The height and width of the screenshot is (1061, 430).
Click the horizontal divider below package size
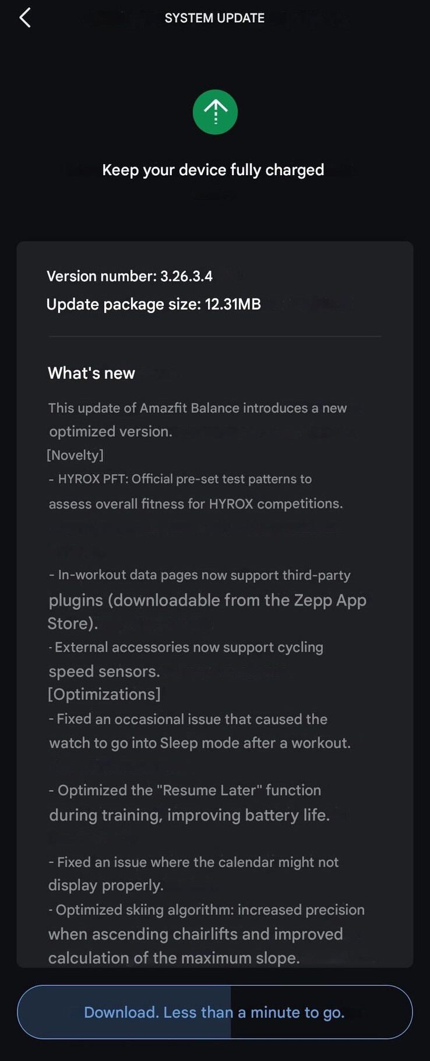click(215, 336)
